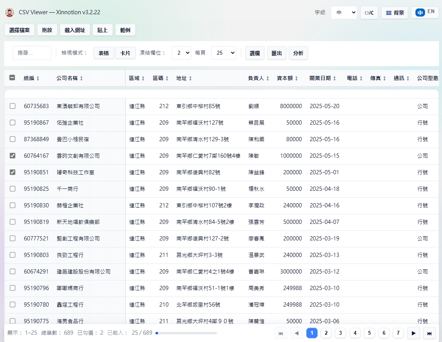Sort by 資本額 column sort arrows
Image resolution: width=442 pixels, height=342 pixels.
tap(296, 78)
